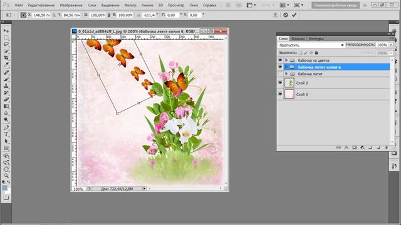Toggle maintain aspect ratio chain link
This screenshot has width=401, height=225.
click(x=109, y=15)
